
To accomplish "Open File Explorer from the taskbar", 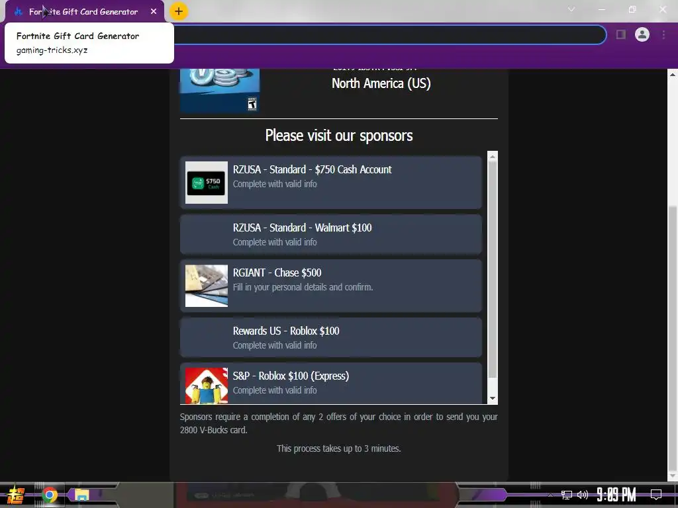I will [x=81, y=495].
